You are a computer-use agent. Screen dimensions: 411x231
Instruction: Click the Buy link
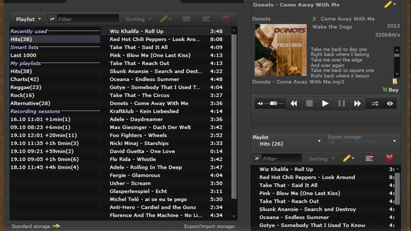(x=391, y=90)
